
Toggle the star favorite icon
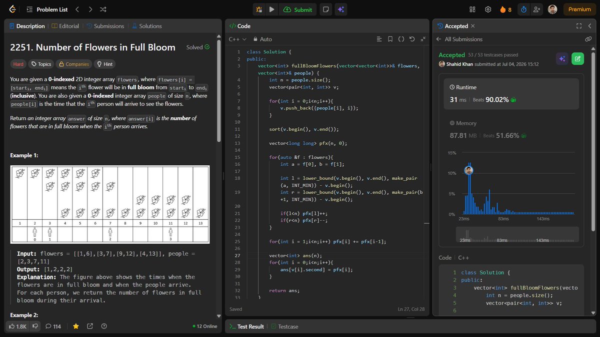(76, 326)
